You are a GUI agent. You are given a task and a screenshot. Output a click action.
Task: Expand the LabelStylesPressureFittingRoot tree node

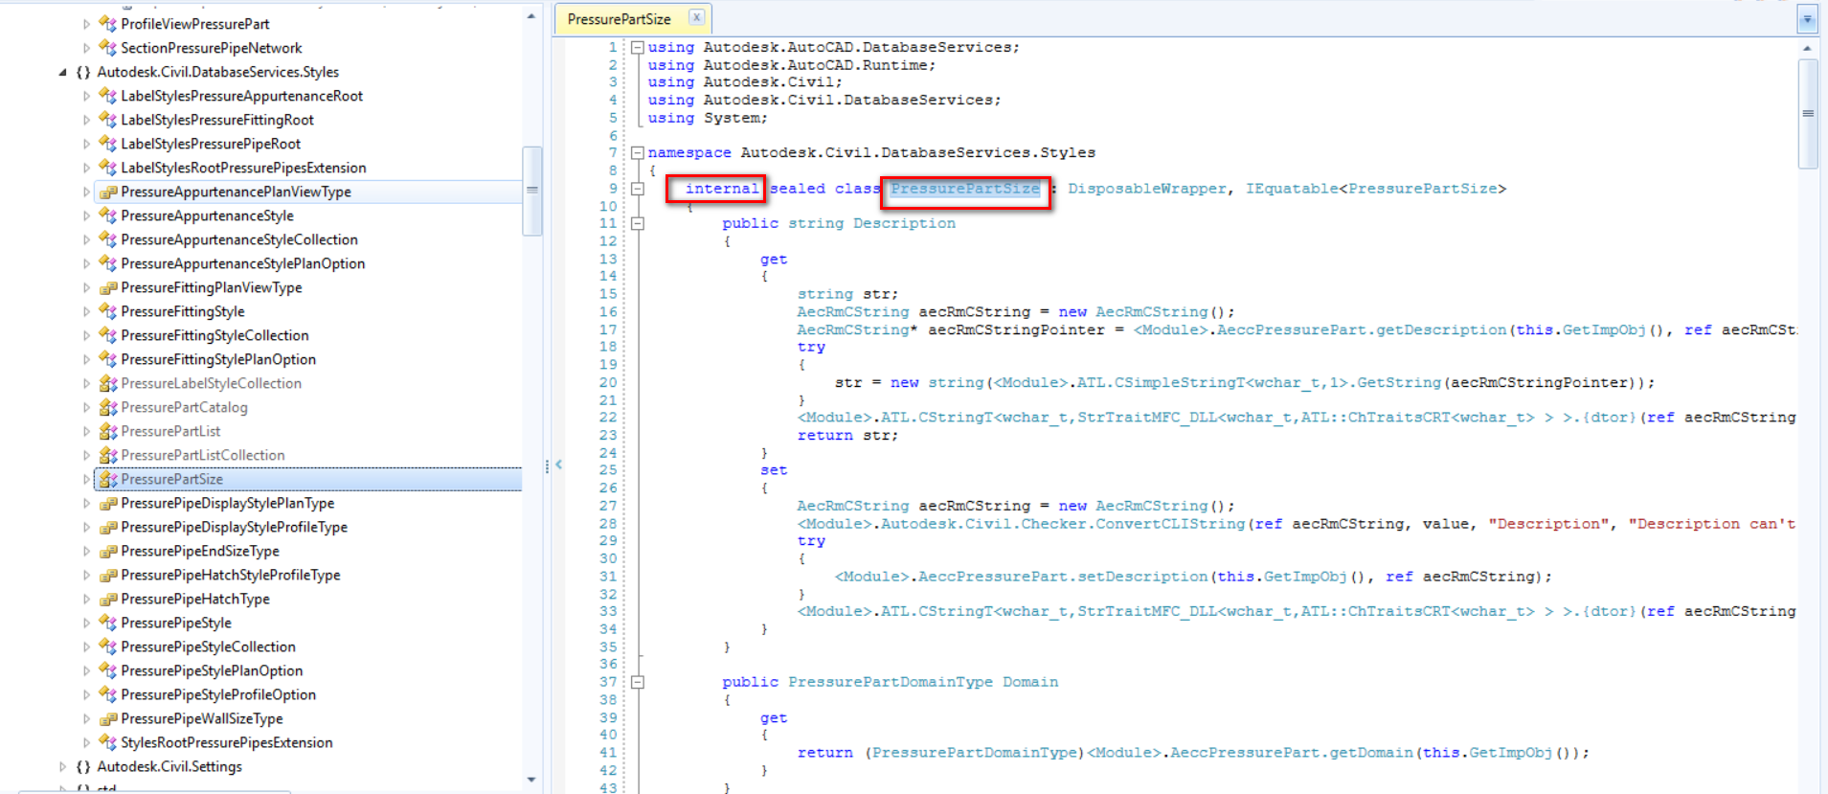click(x=86, y=120)
